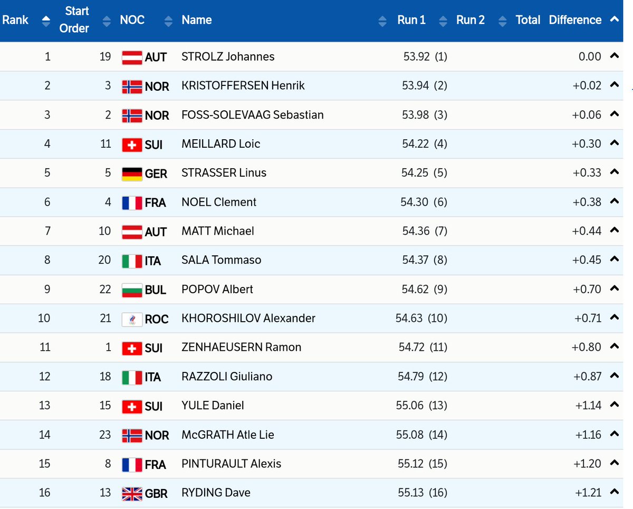The height and width of the screenshot is (509, 633).
Task: Open athlete STROLZ Johannes
Action: [228, 56]
